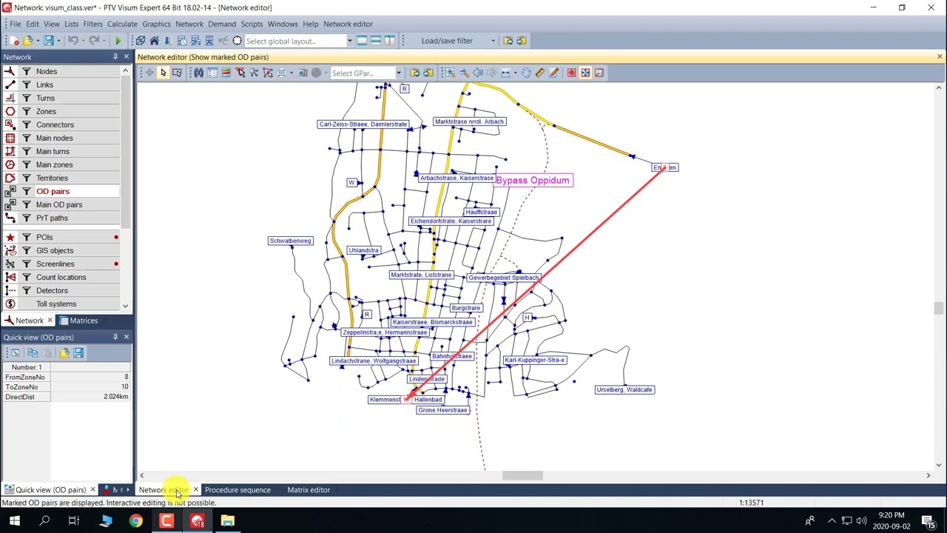The height and width of the screenshot is (533, 947).
Task: Go to previous view with left arrow icon
Action: click(478, 73)
